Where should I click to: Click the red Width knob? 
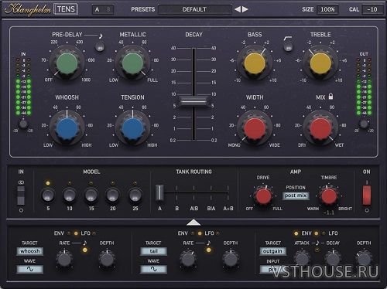click(255, 128)
